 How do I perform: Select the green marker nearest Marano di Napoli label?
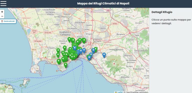point(69,40)
